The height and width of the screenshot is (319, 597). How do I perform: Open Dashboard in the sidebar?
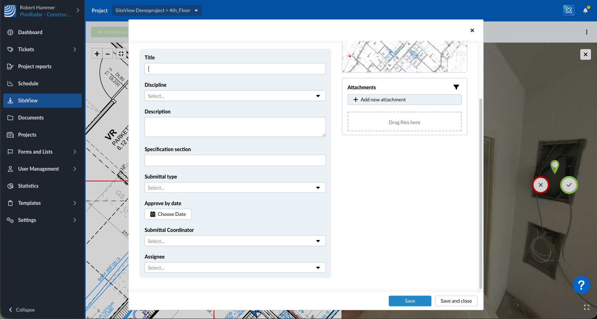pyautogui.click(x=30, y=32)
